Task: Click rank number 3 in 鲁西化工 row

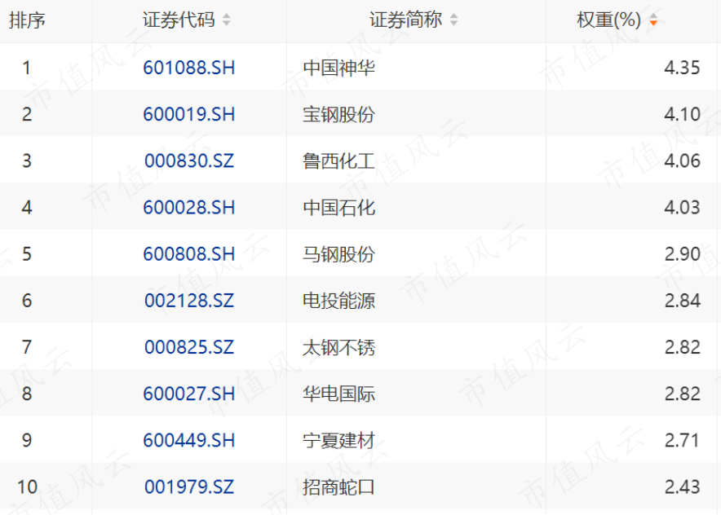Action: point(27,161)
